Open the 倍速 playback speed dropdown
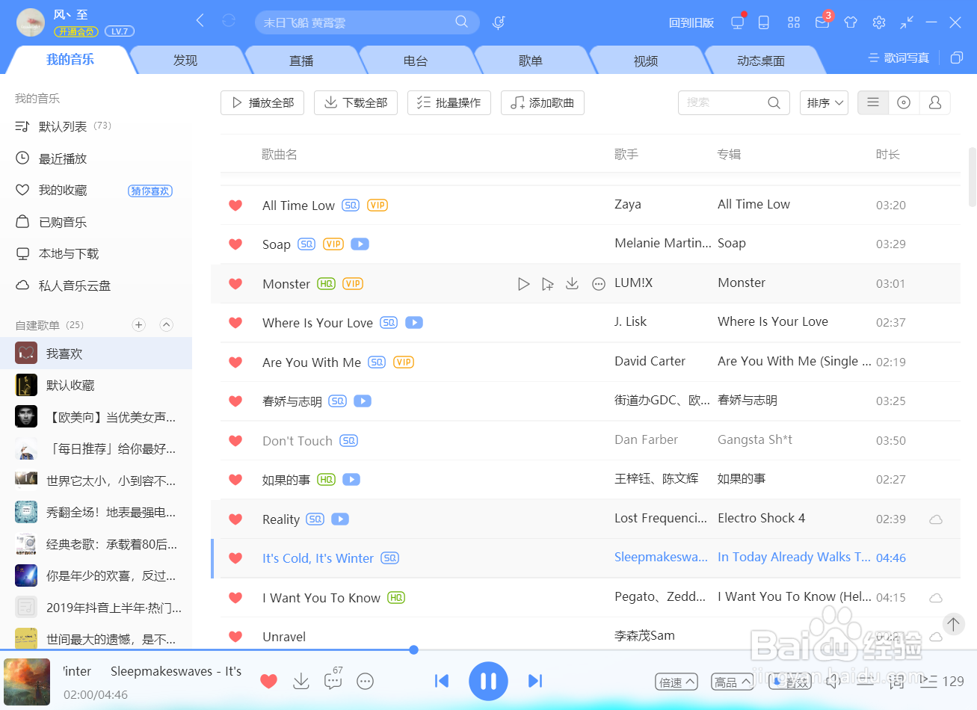This screenshot has height=710, width=977. click(x=676, y=682)
